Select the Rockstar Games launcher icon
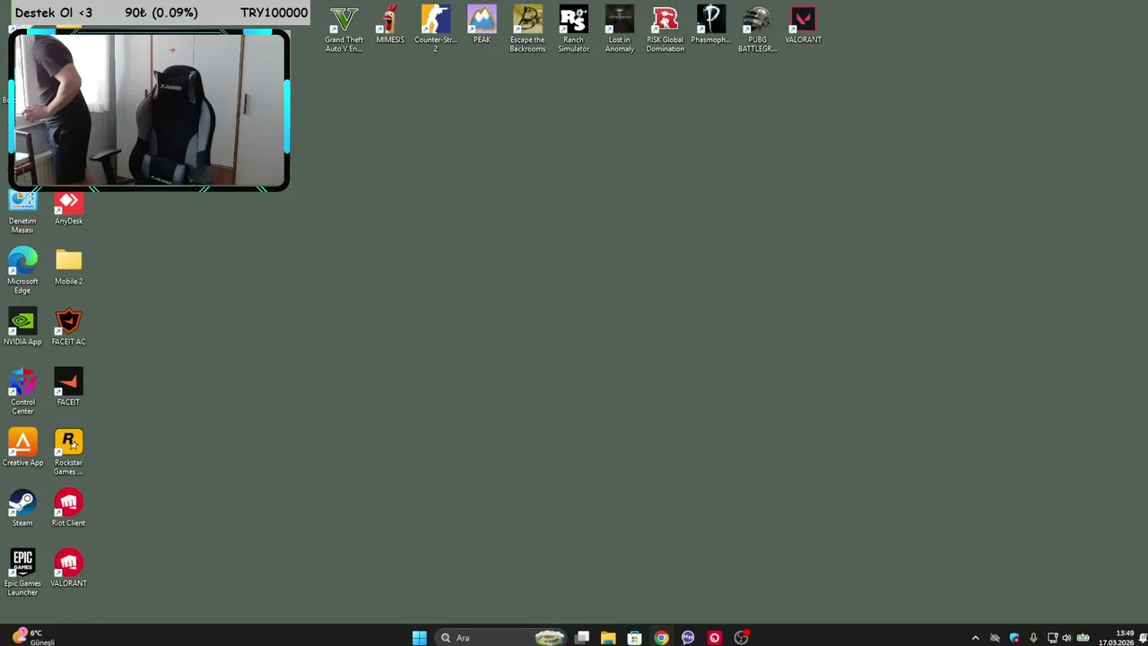 click(68, 452)
